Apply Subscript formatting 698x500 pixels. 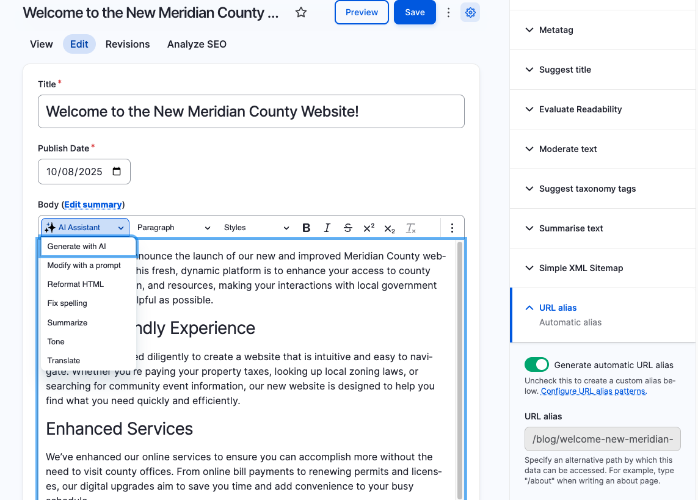[x=390, y=228]
